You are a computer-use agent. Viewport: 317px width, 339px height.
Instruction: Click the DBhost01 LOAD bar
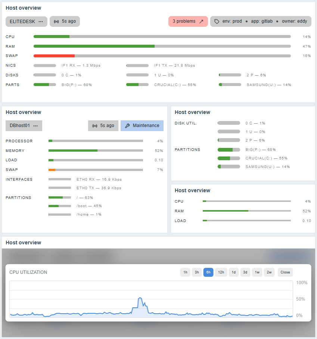coord(96,160)
